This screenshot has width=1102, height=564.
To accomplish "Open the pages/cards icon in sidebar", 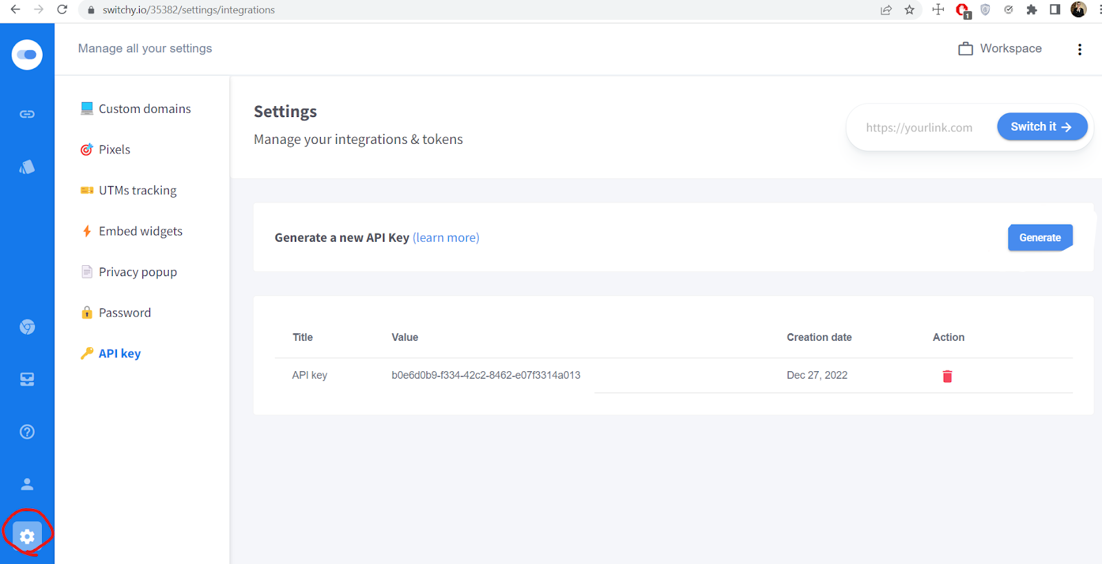I will (x=27, y=167).
